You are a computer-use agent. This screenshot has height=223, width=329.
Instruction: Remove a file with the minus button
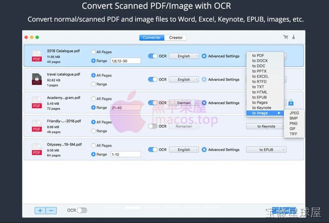coord(51,210)
